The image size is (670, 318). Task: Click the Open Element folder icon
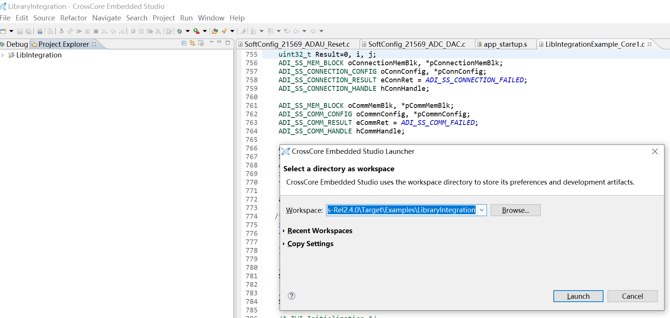point(215,31)
